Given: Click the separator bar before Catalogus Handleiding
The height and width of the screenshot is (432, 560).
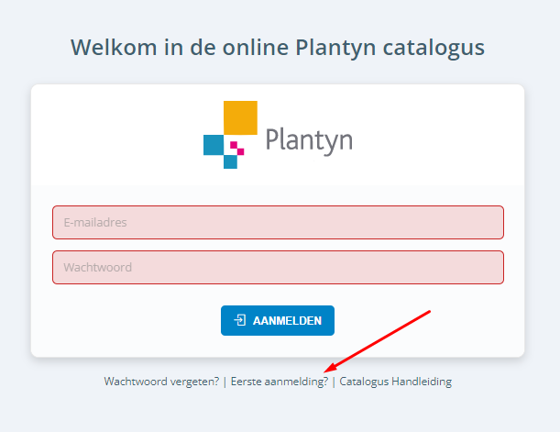Looking at the screenshot, I should click(x=334, y=382).
